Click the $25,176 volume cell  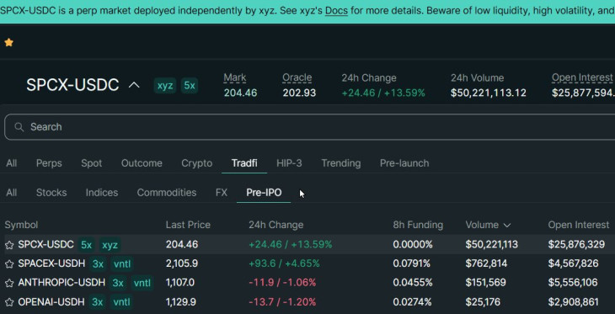coord(483,302)
